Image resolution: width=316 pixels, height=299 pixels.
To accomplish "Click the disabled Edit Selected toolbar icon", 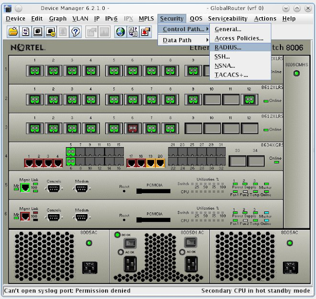I will coord(92,32).
